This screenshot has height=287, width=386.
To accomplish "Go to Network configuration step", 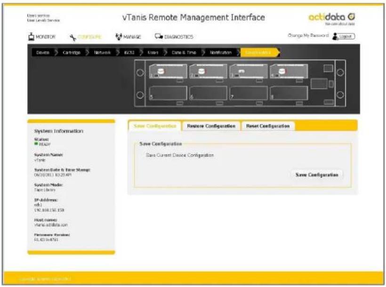I will click(103, 52).
